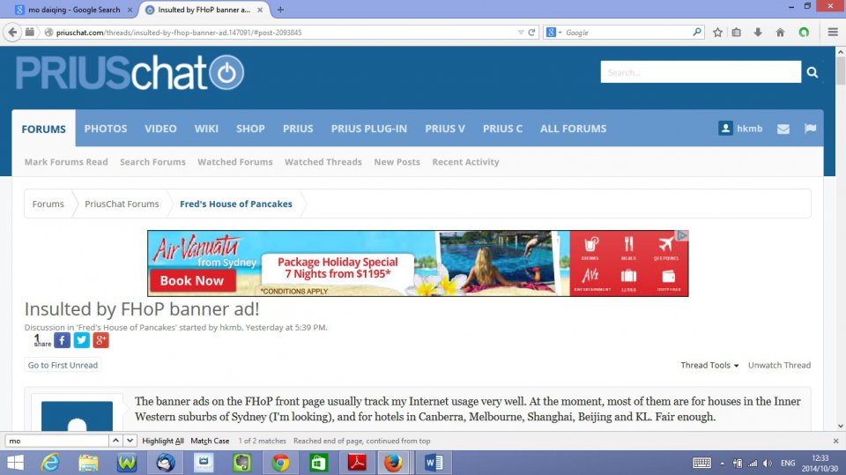Open the Firefox hamburger menu
The width and height of the screenshot is (846, 475).
[833, 33]
